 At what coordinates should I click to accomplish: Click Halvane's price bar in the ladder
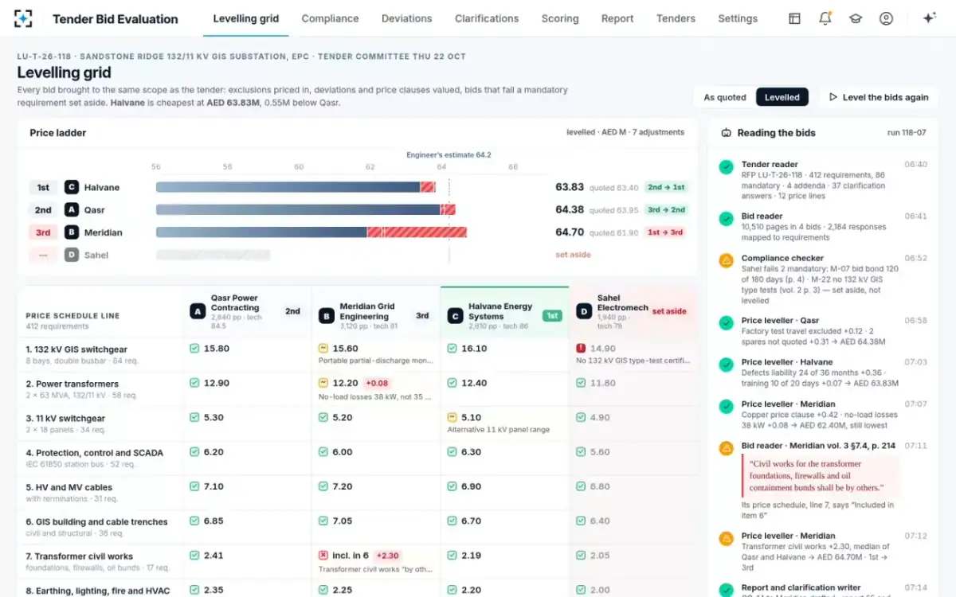(296, 187)
